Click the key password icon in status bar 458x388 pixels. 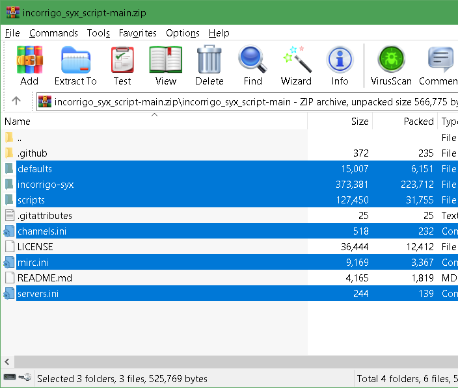coord(25,377)
